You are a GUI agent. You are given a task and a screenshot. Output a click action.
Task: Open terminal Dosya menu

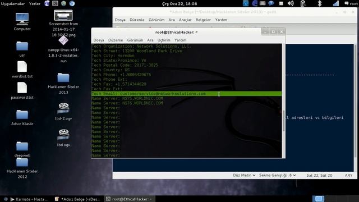point(99,40)
